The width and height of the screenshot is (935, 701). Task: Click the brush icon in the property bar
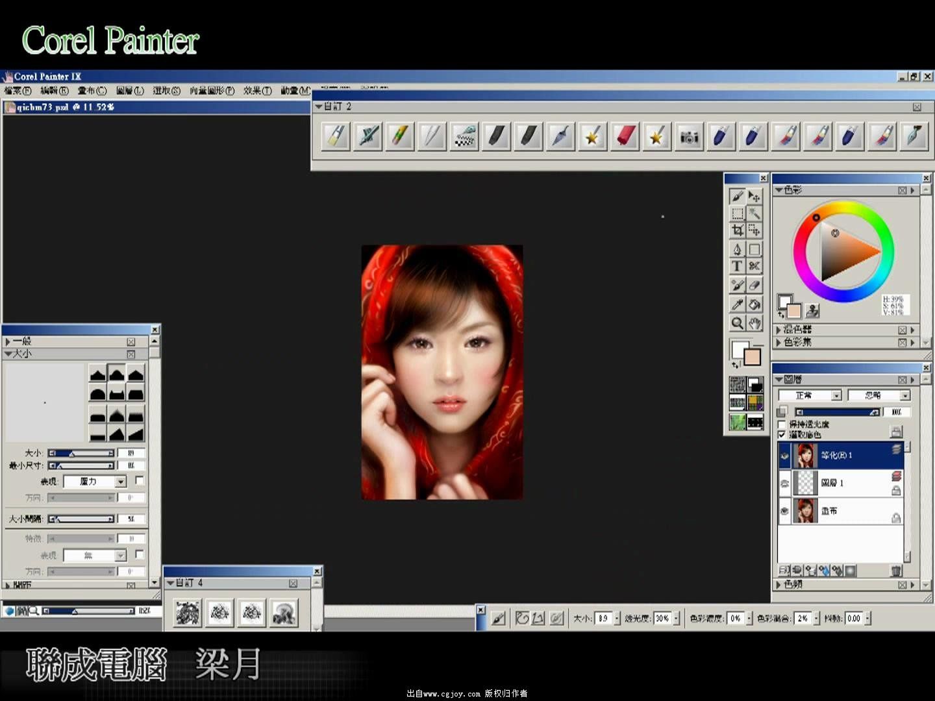click(x=498, y=619)
